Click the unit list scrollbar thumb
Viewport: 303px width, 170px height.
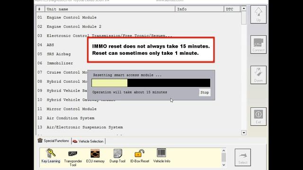click(x=244, y=18)
